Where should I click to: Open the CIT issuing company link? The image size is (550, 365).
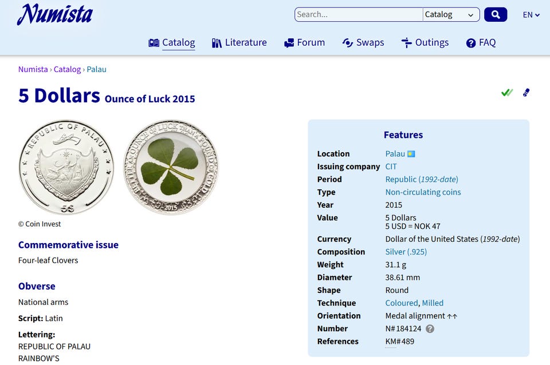pos(391,166)
